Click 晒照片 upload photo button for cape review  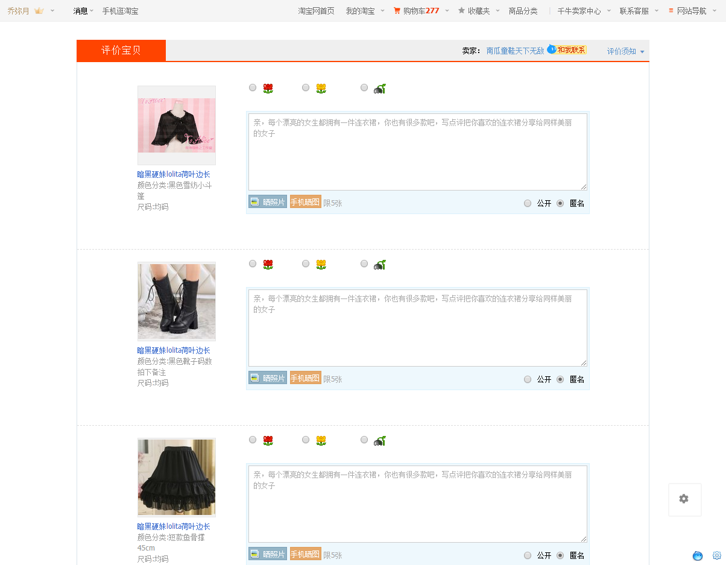(x=268, y=202)
